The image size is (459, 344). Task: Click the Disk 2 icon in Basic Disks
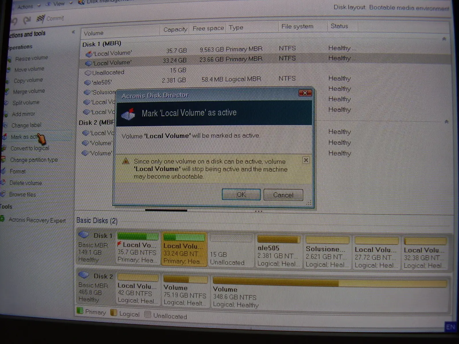tap(83, 275)
